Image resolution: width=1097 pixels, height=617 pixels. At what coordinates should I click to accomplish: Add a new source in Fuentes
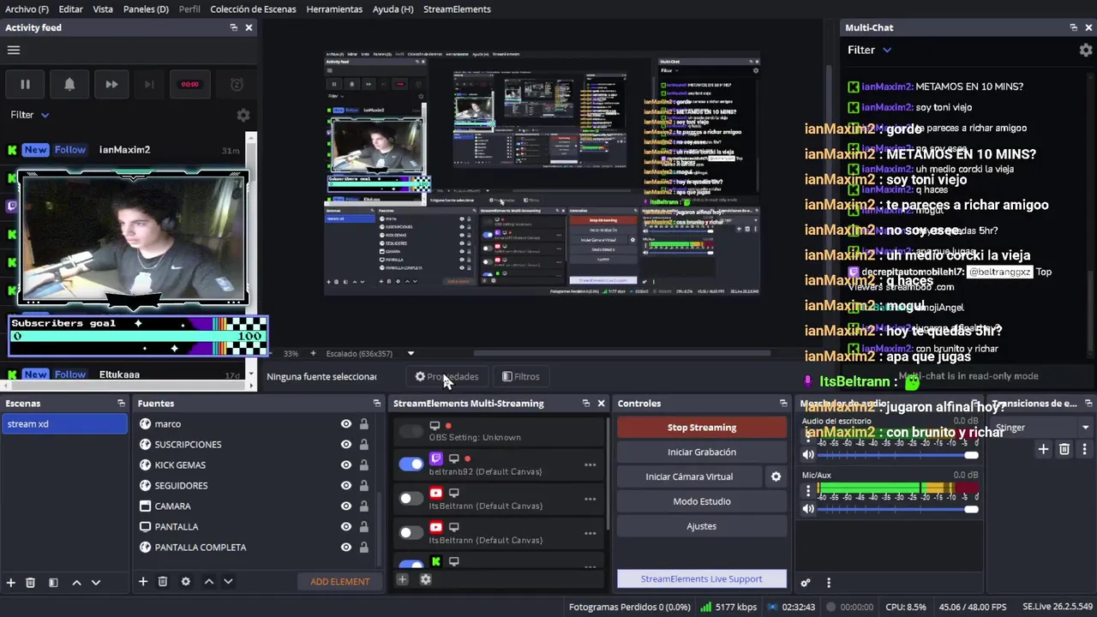coord(143,581)
